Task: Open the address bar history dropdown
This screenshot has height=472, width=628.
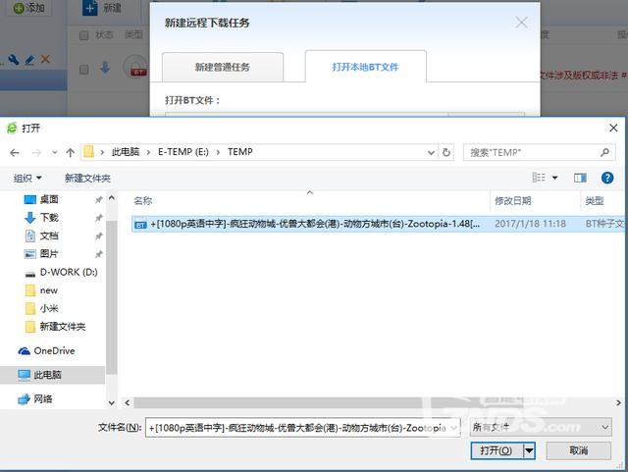Action: pos(430,152)
